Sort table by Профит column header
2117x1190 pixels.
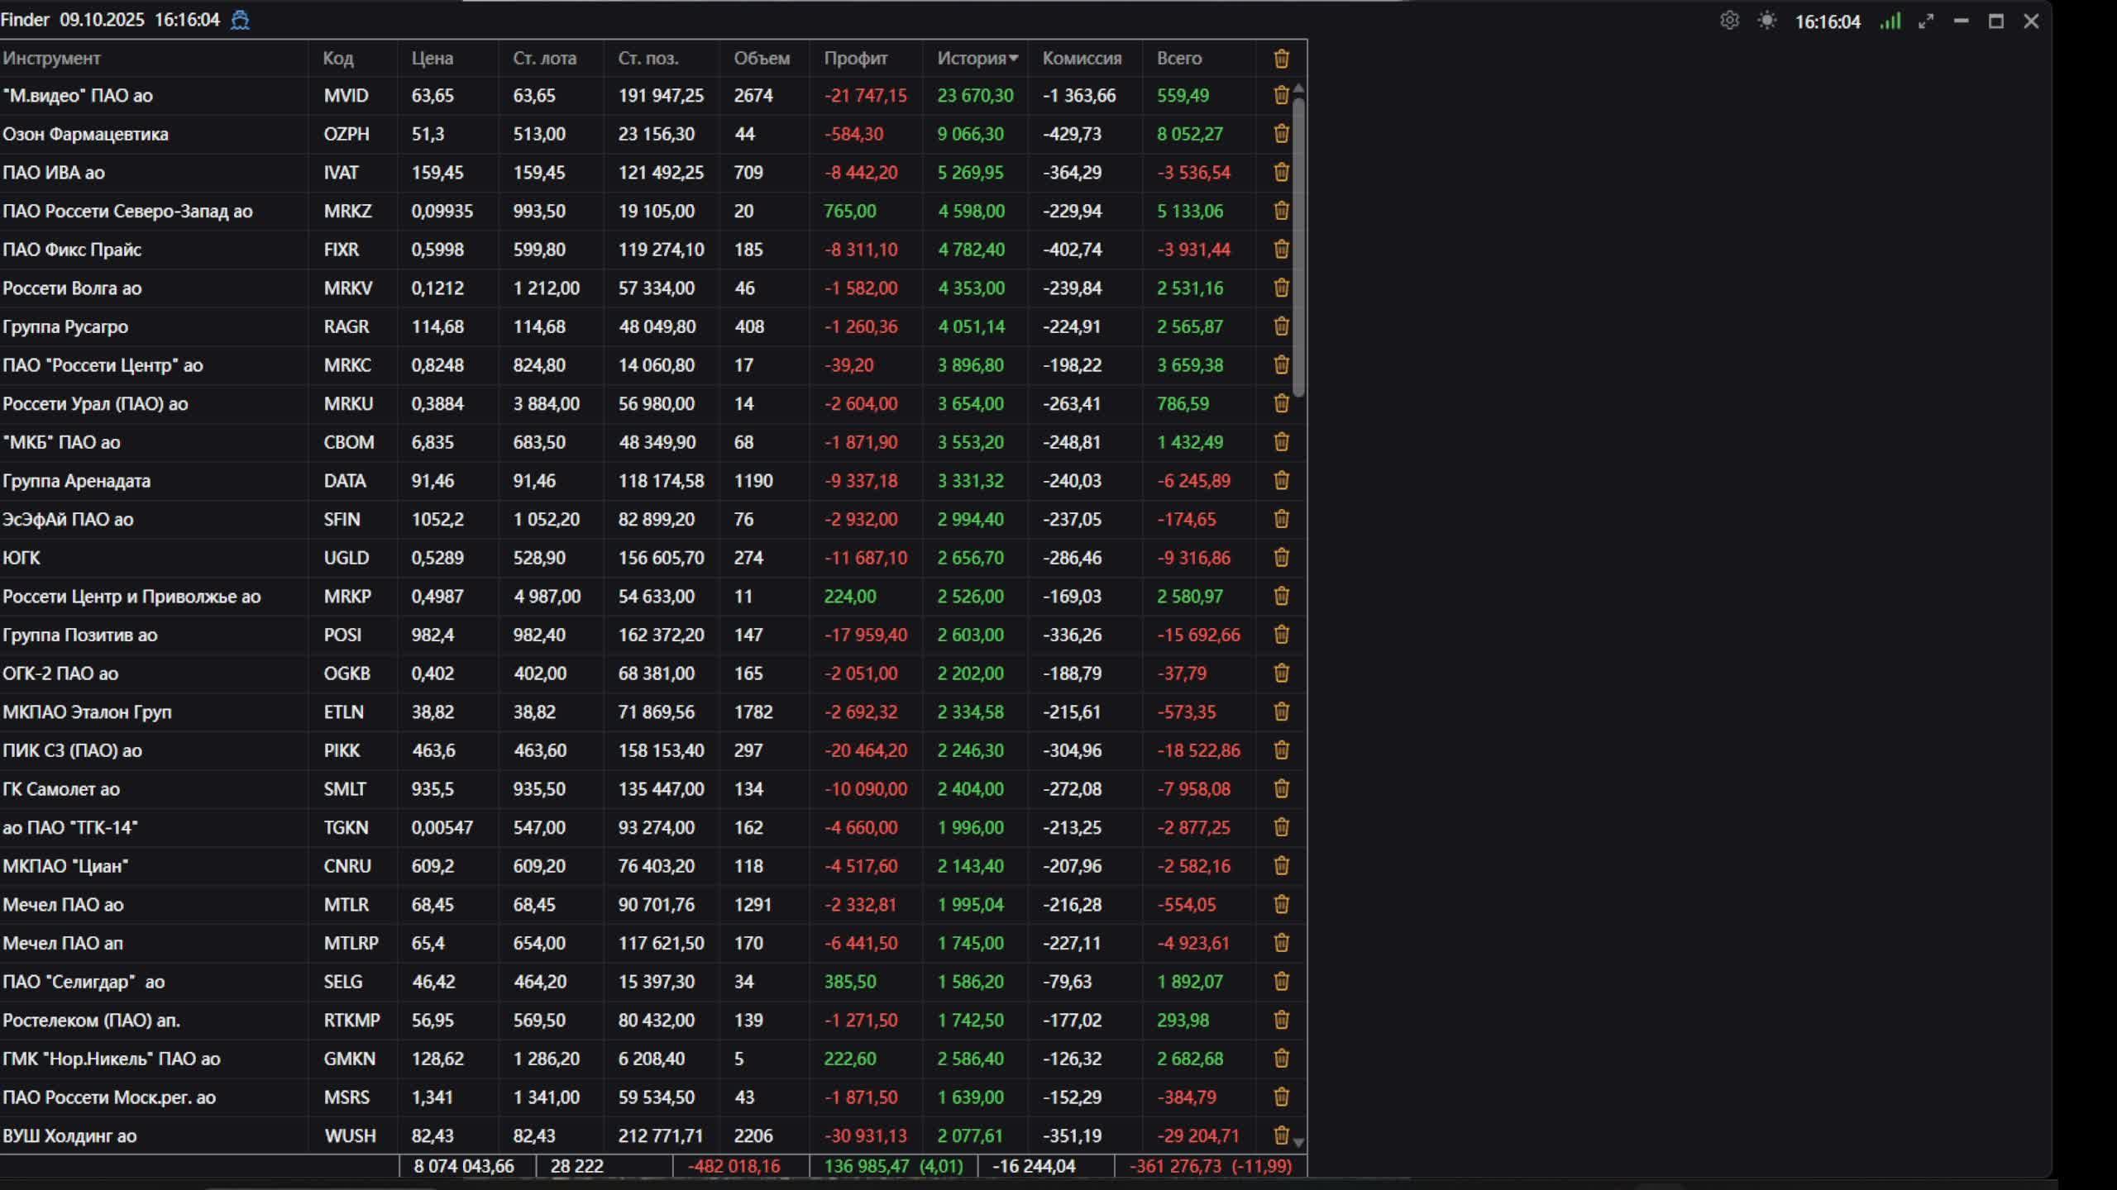[855, 59]
